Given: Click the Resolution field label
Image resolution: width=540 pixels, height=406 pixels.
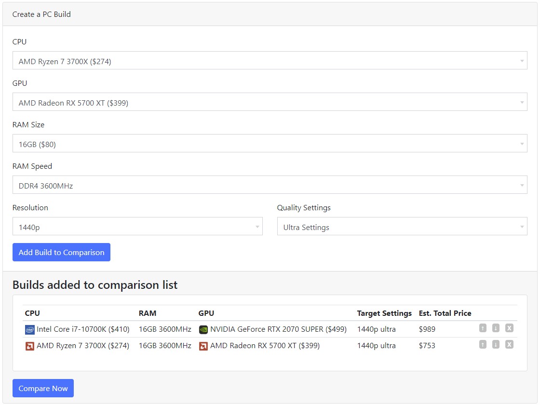Looking at the screenshot, I should (30, 208).
